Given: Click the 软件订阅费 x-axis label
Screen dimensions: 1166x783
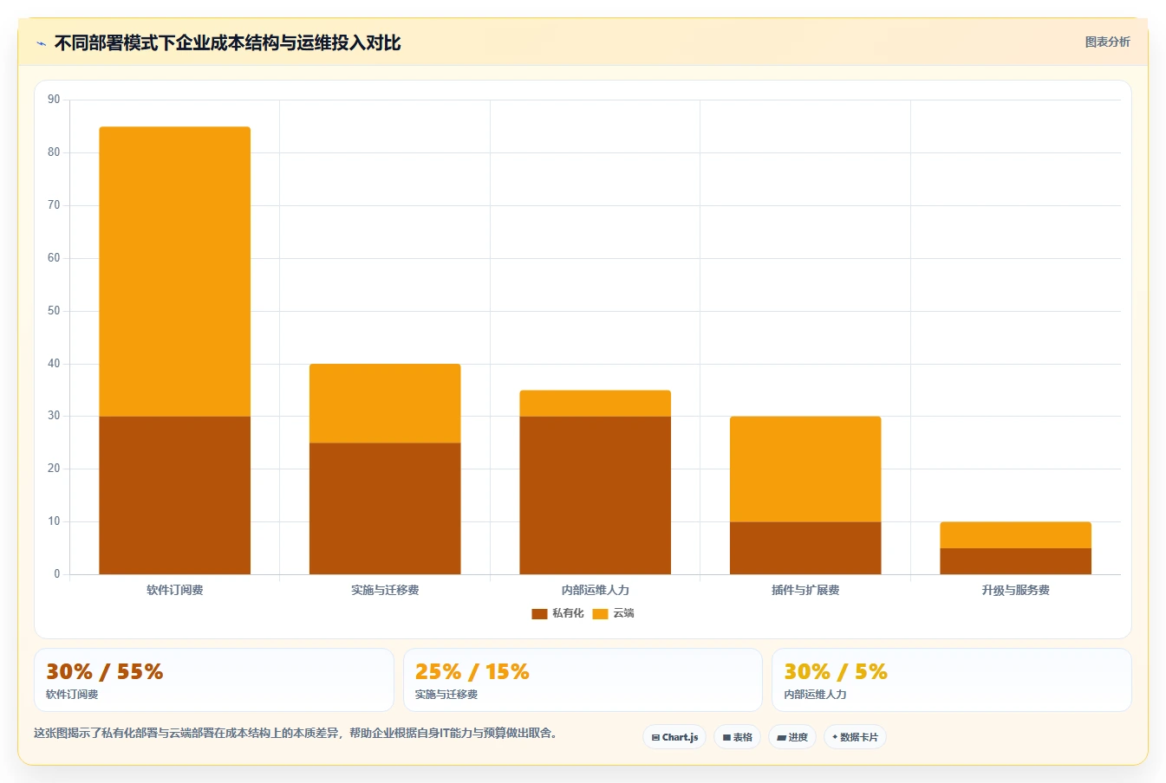Looking at the screenshot, I should (x=175, y=590).
